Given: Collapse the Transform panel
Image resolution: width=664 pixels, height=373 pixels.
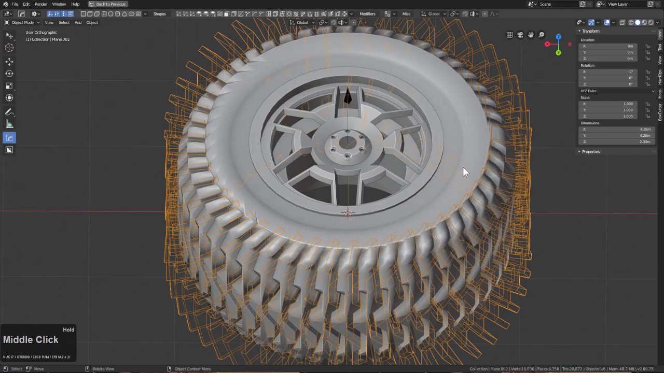Looking at the screenshot, I should (589, 31).
